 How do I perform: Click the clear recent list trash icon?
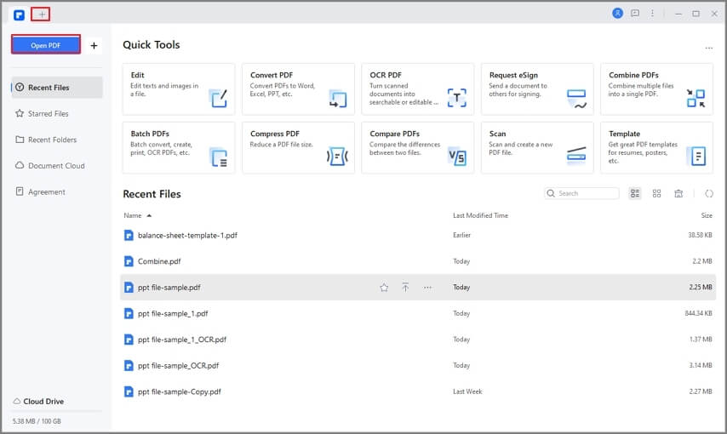click(678, 193)
